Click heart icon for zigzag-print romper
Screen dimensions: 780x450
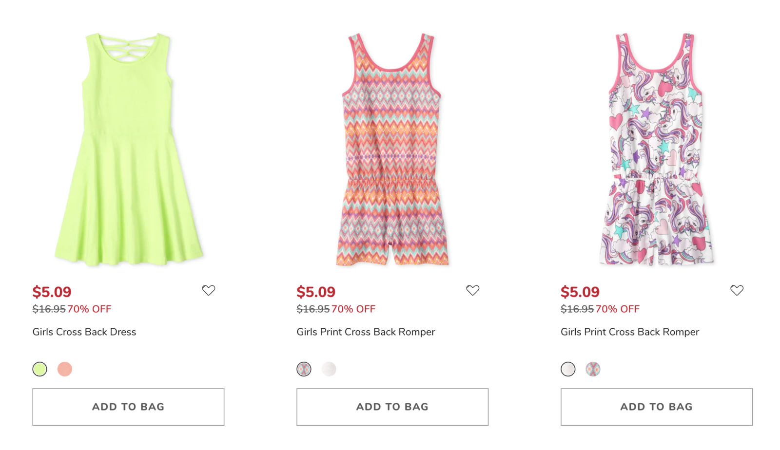pyautogui.click(x=472, y=290)
